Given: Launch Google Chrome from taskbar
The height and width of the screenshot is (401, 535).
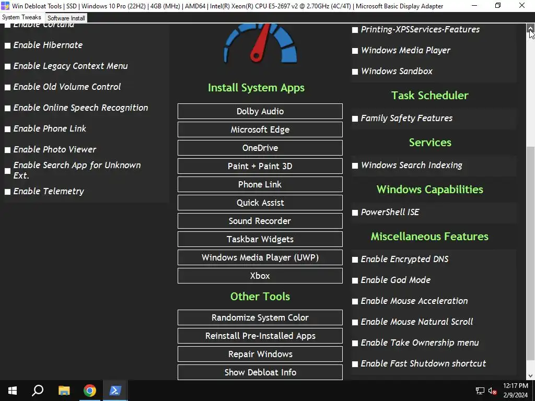Looking at the screenshot, I should (90, 391).
